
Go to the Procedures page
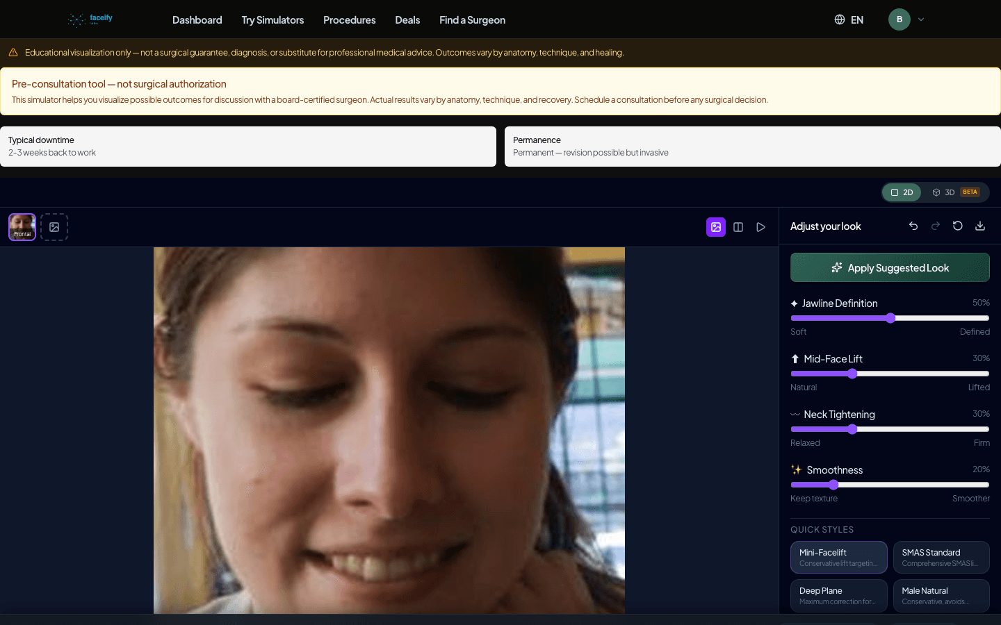pos(350,20)
